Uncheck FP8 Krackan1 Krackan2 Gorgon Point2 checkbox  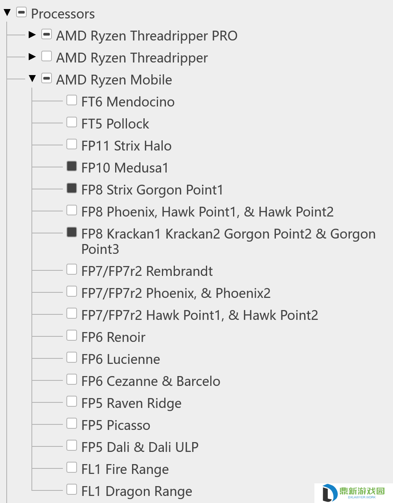tap(72, 232)
